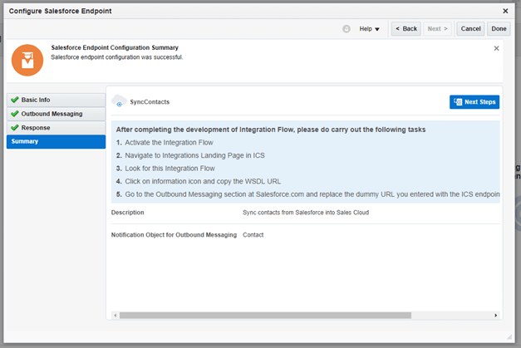Click the horizontal scrollbar left arrow
This screenshot has height=348, width=521.
(x=115, y=316)
